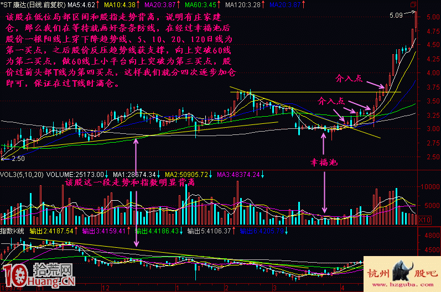The image size is (441, 292).
Task: Click the 3.25 price axis label
Action: coord(433,115)
